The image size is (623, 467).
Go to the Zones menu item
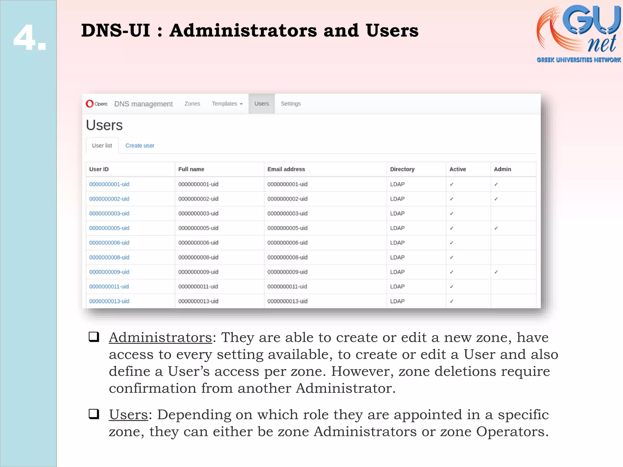click(x=192, y=104)
